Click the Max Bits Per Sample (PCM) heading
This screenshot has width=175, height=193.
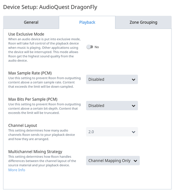pyautogui.click(x=33, y=99)
